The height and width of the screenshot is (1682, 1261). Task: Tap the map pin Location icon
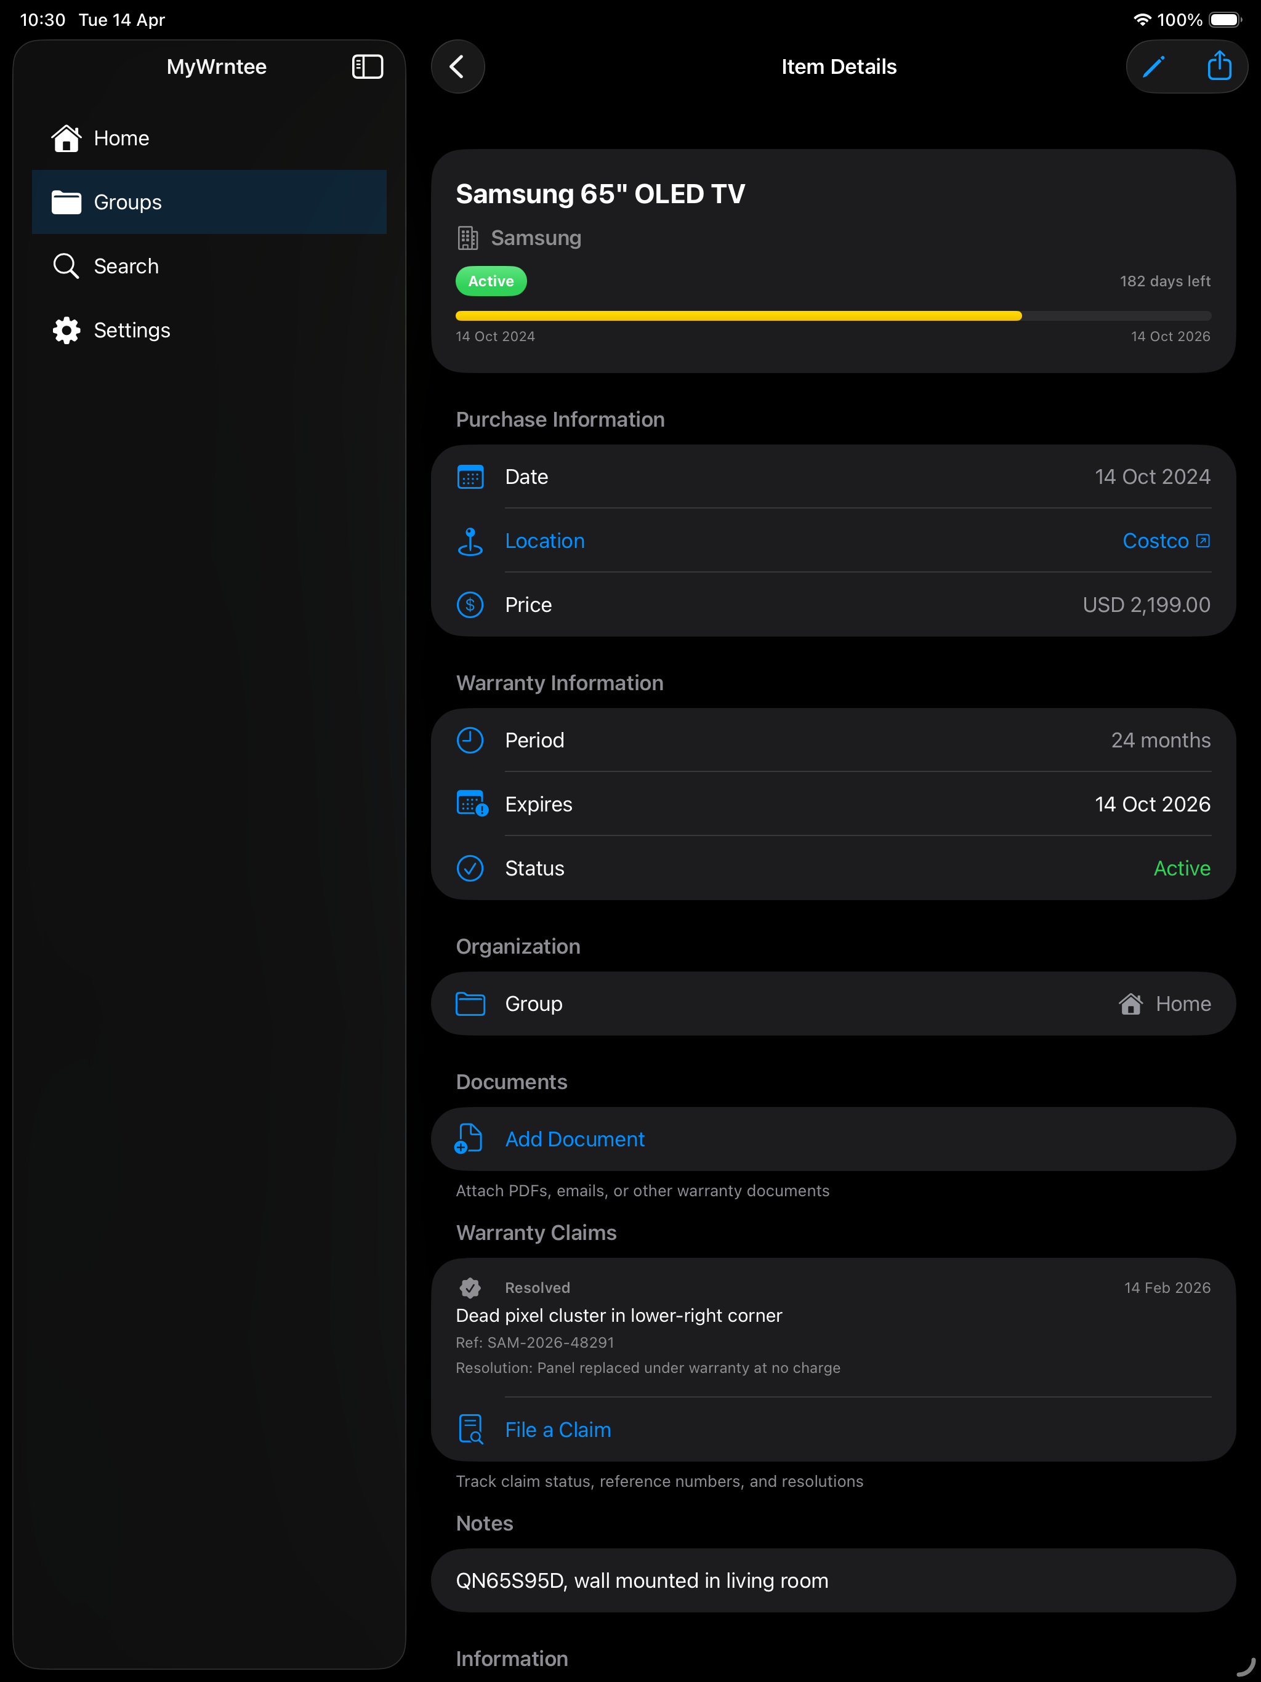pyautogui.click(x=470, y=541)
